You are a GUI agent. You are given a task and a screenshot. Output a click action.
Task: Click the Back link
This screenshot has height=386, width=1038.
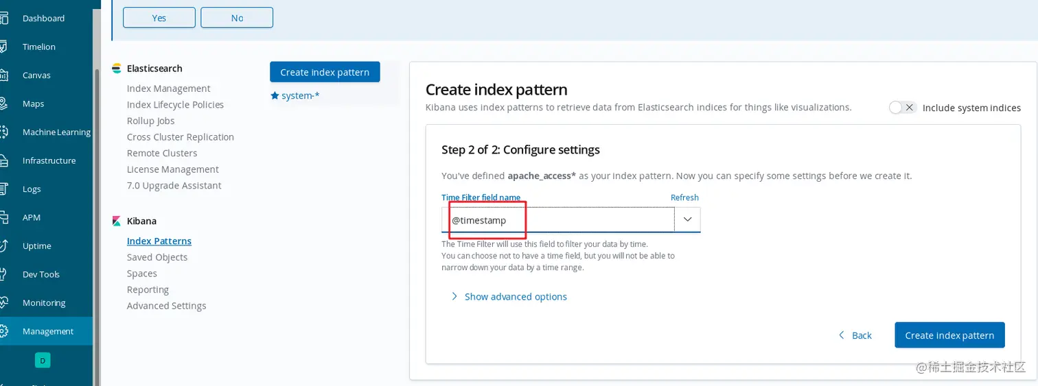point(855,335)
